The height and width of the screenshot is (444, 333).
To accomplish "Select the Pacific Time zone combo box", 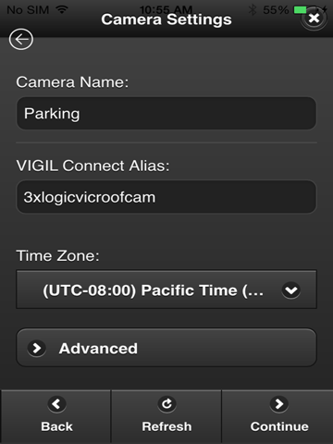I will pos(166,290).
